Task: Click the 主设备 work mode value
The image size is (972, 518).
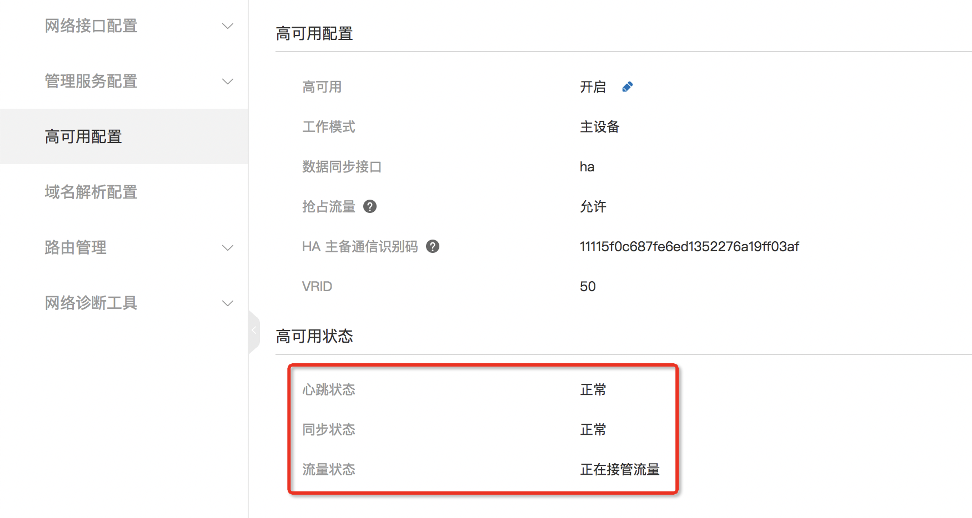Action: [599, 127]
